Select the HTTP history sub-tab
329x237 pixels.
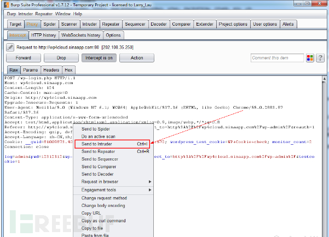[x=44, y=35]
